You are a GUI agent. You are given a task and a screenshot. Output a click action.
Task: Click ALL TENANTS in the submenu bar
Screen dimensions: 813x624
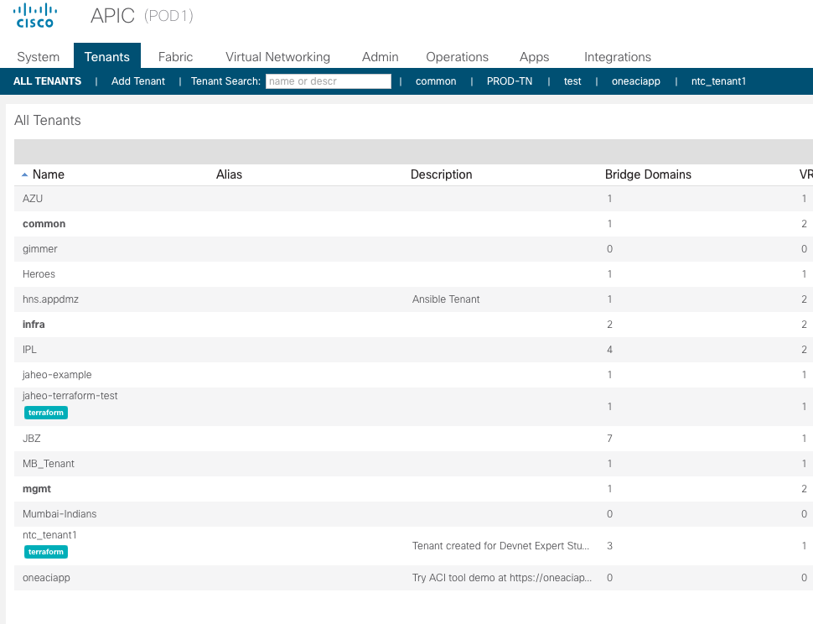point(47,81)
